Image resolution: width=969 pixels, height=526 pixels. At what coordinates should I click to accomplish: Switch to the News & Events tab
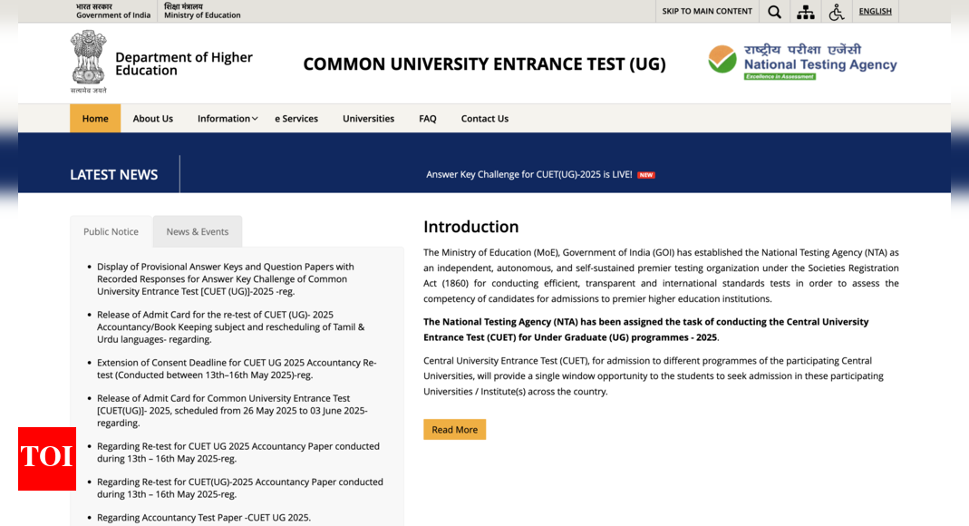(x=198, y=232)
